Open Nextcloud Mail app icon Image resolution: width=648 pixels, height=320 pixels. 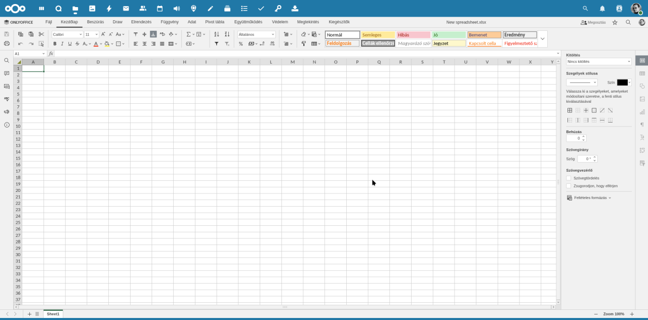coord(126,9)
